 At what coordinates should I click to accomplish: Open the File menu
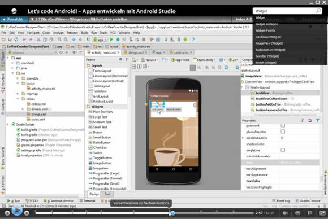point(4,33)
